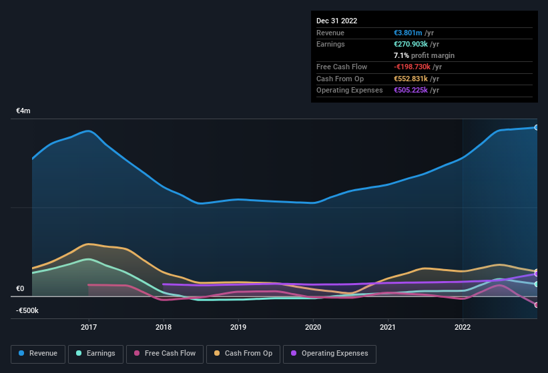Click the Free Cash Flow endpoint marker
The width and height of the screenshot is (548, 373).
[x=537, y=305]
